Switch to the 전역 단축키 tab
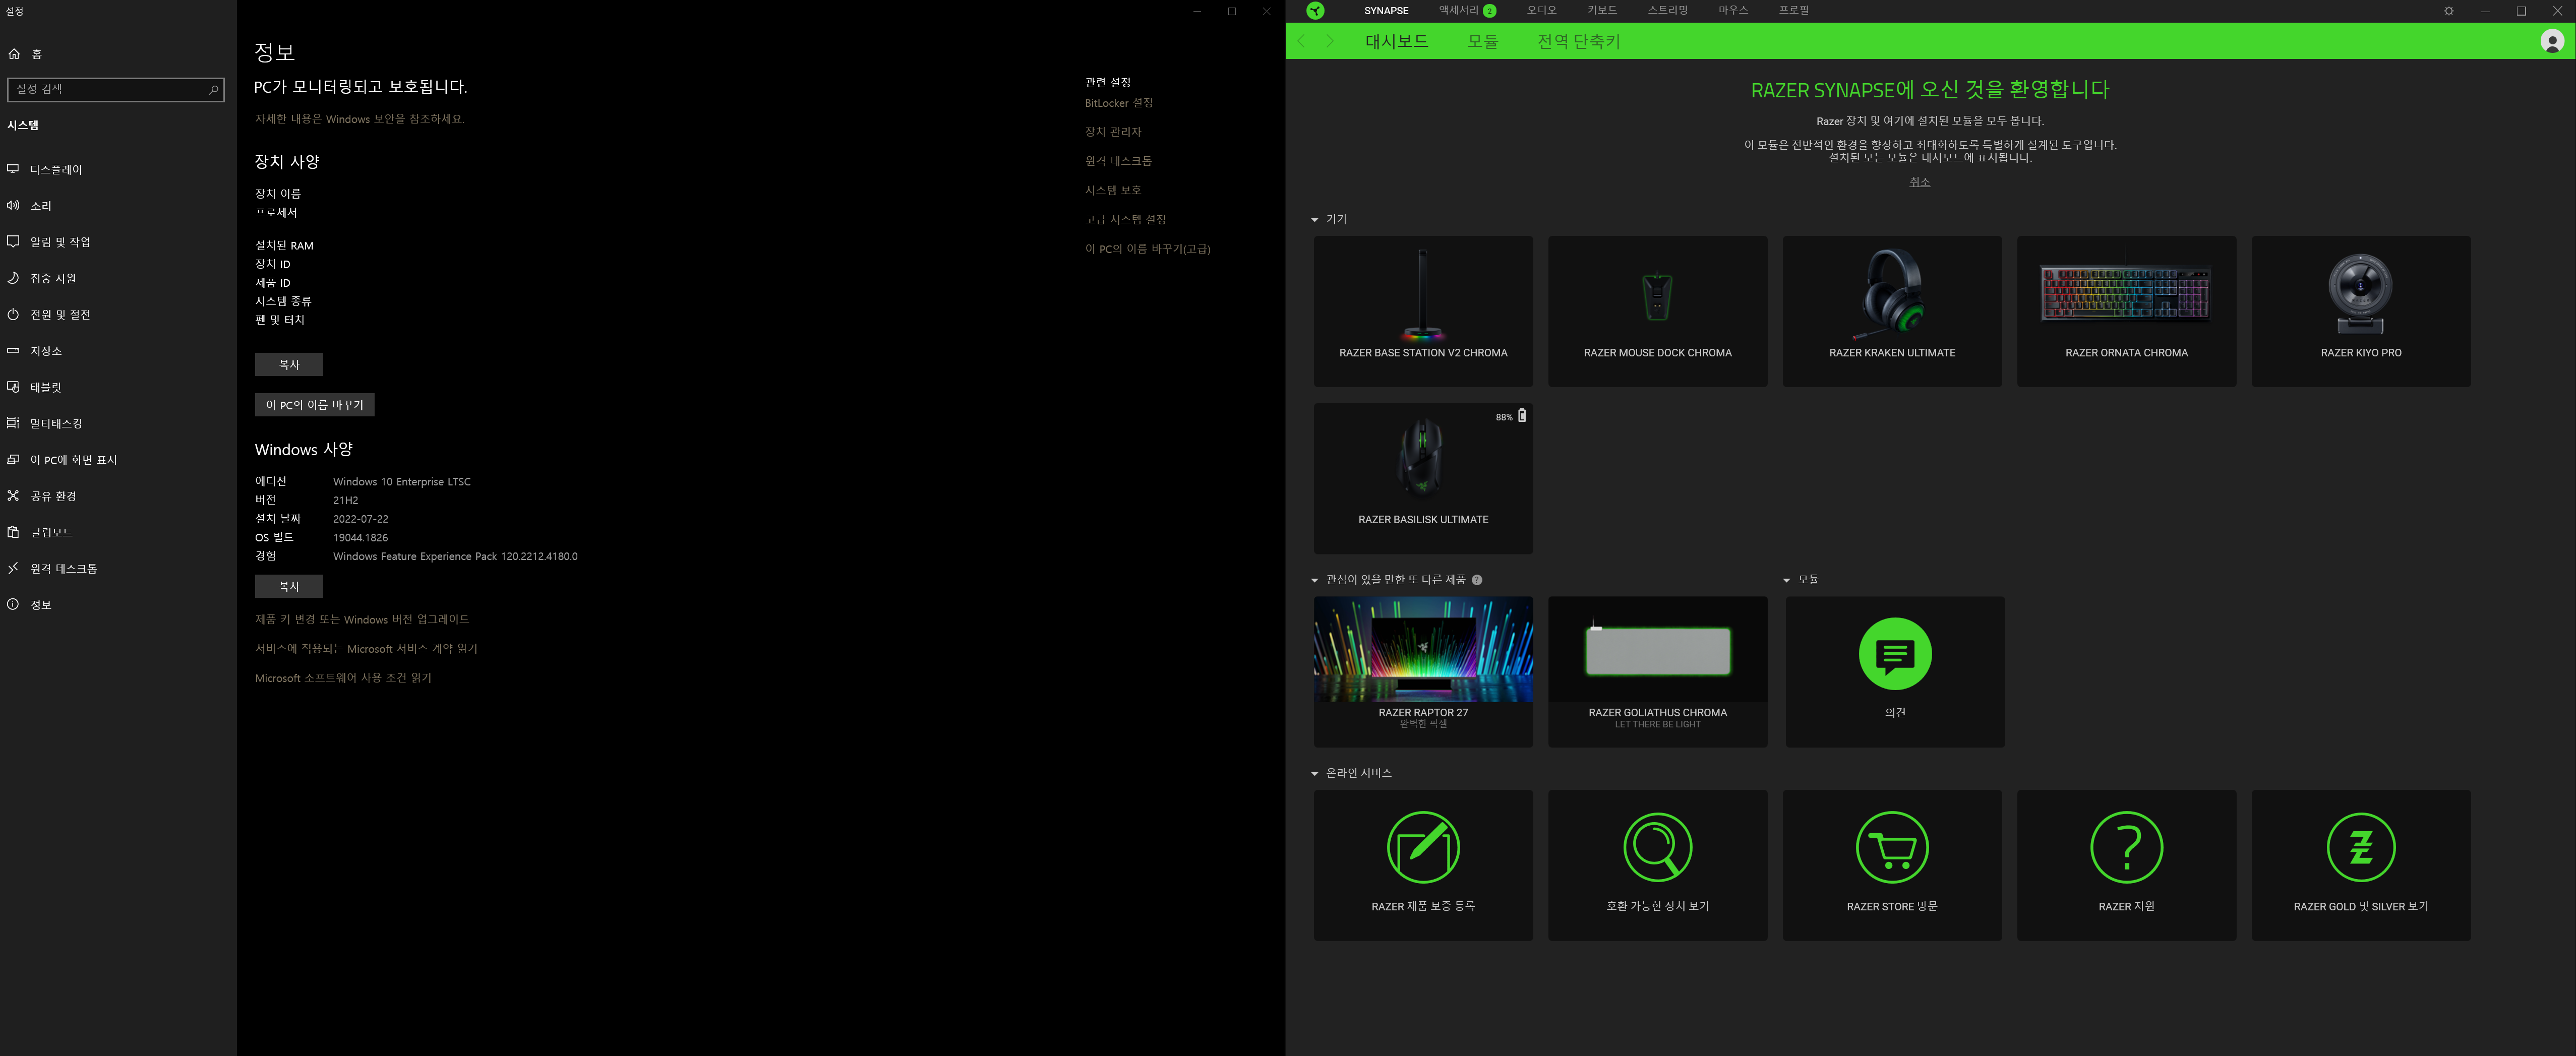 tap(1578, 41)
